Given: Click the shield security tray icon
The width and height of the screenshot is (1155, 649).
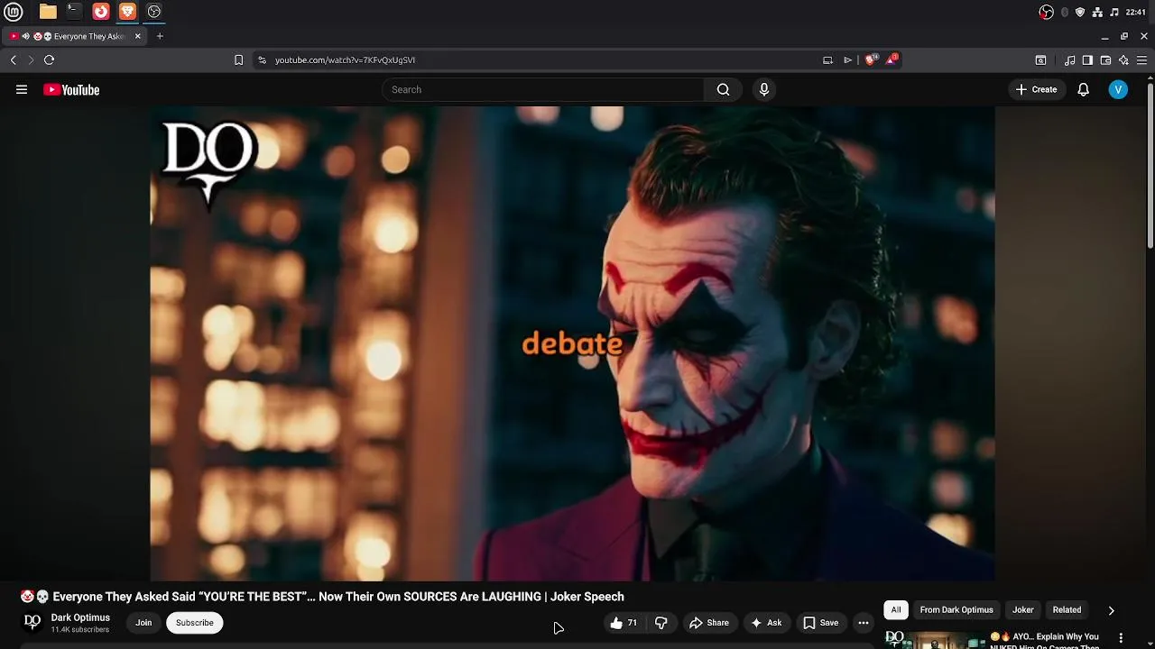Looking at the screenshot, I should coord(1080,12).
